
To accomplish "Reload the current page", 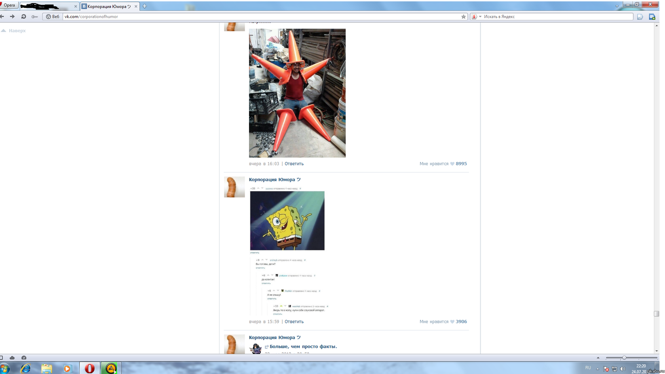I will (x=23, y=17).
